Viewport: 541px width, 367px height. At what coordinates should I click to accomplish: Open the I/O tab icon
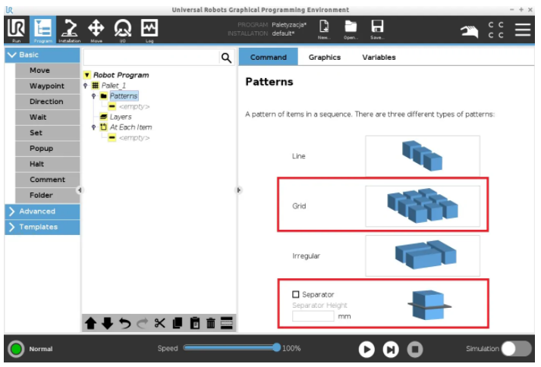(122, 30)
